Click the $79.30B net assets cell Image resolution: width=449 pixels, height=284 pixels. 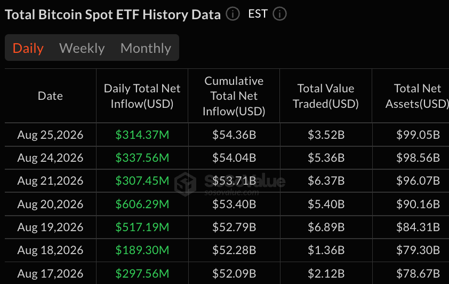point(418,250)
